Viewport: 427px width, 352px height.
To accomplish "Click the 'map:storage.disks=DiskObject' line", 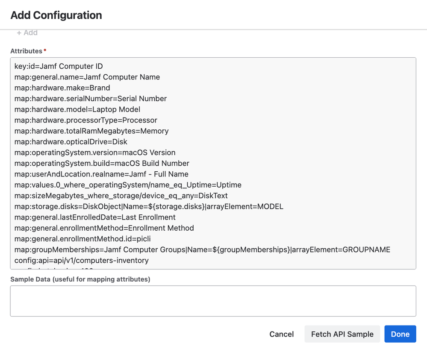I will (x=149, y=206).
